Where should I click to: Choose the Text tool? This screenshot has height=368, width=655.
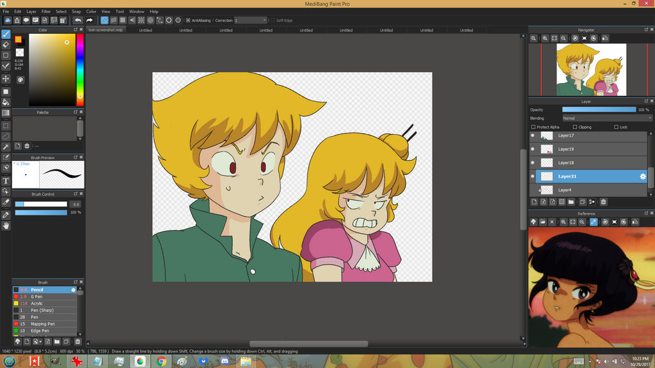(x=6, y=181)
